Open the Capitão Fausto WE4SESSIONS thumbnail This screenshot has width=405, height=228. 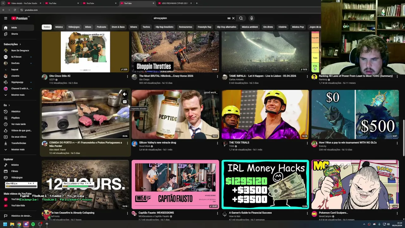pyautogui.click(x=175, y=184)
